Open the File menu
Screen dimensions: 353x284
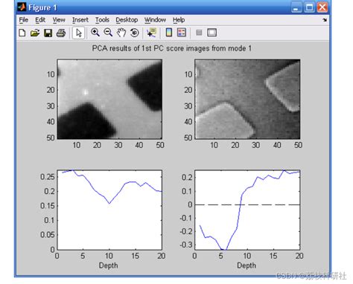pyautogui.click(x=24, y=20)
